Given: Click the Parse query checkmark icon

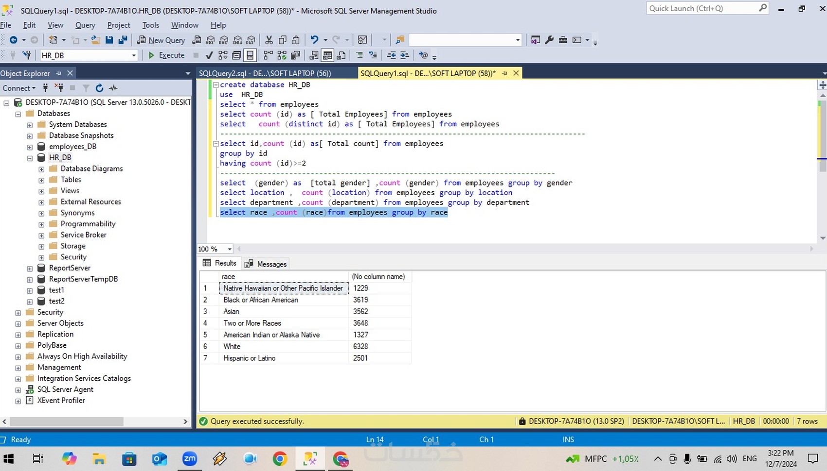Looking at the screenshot, I should tap(209, 55).
